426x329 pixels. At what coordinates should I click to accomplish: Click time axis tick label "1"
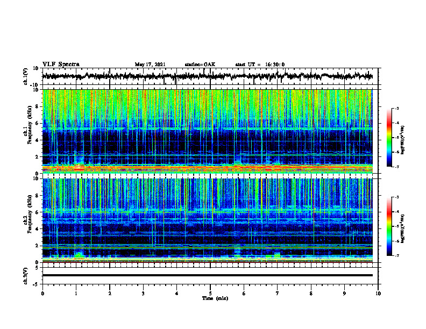pos(76,294)
